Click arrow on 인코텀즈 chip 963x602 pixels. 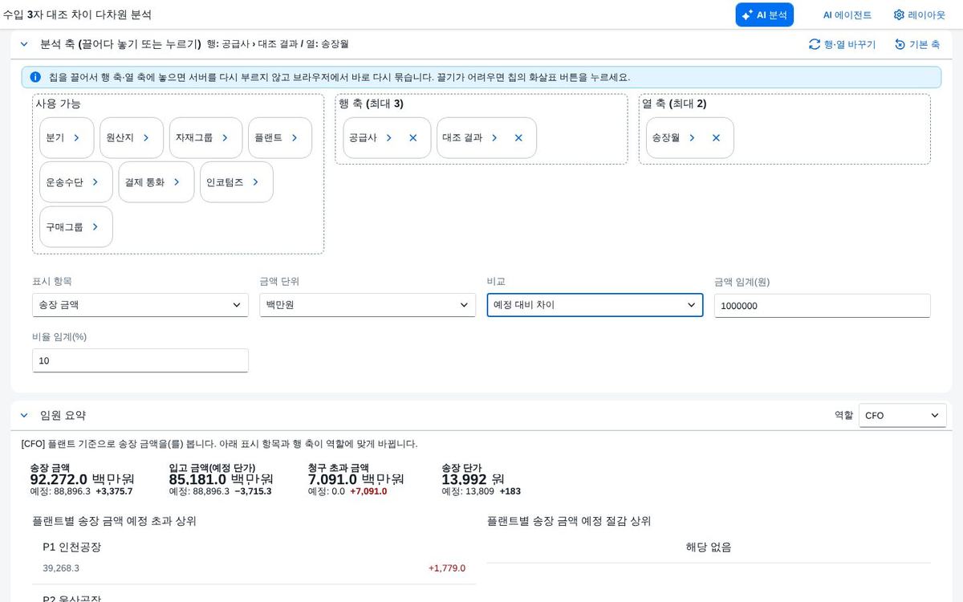pyautogui.click(x=255, y=182)
